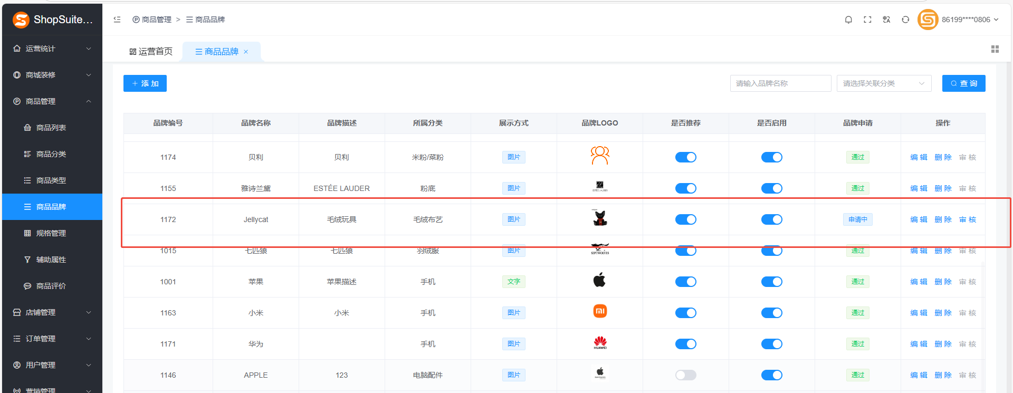Image resolution: width=1013 pixels, height=393 pixels.
Task: Switch to the 运营首页 tab
Action: click(x=151, y=52)
